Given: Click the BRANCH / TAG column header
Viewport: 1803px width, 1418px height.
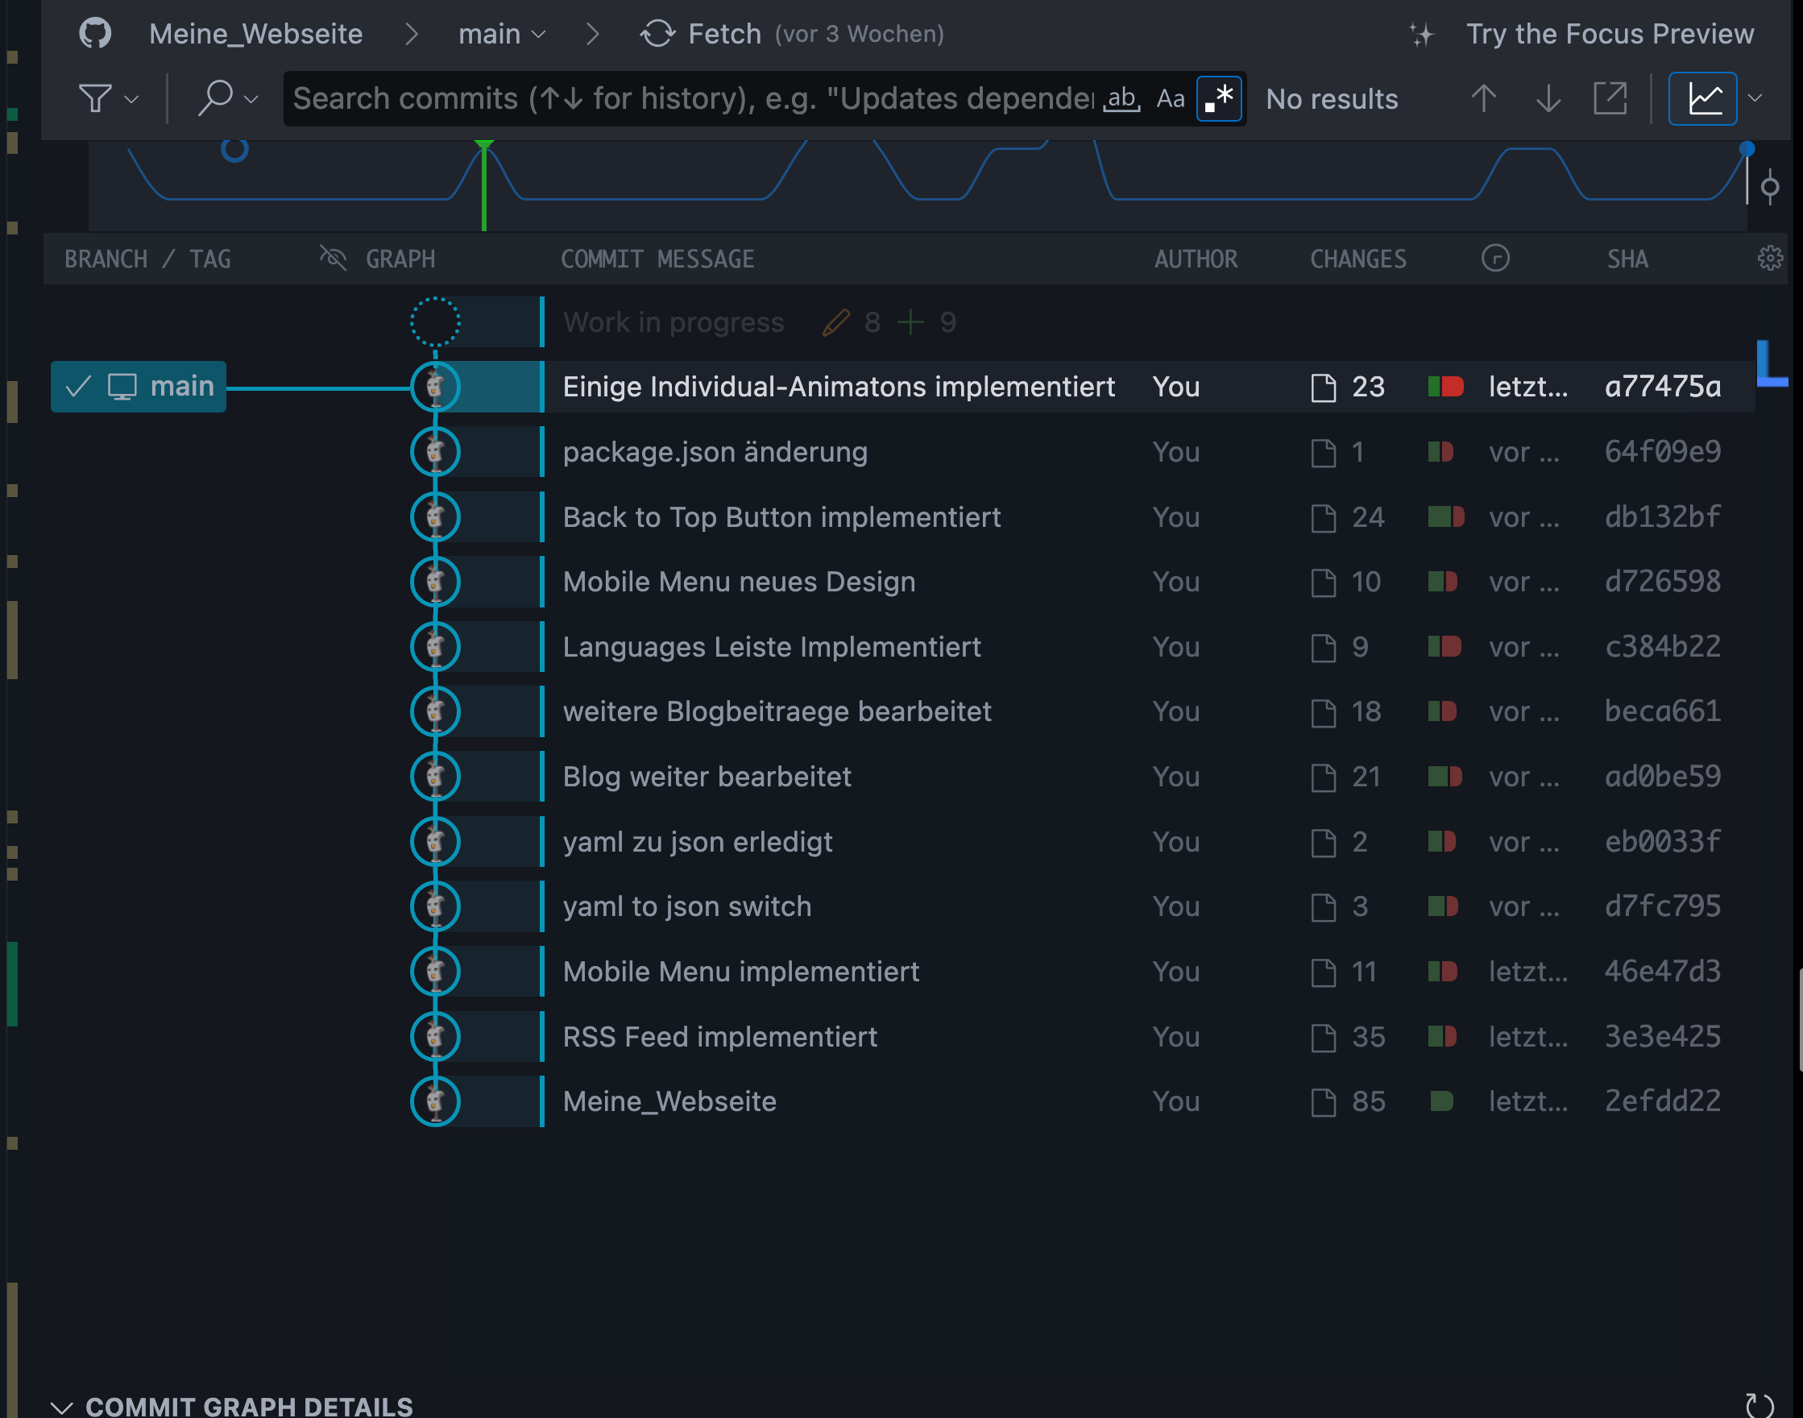Looking at the screenshot, I should point(147,259).
